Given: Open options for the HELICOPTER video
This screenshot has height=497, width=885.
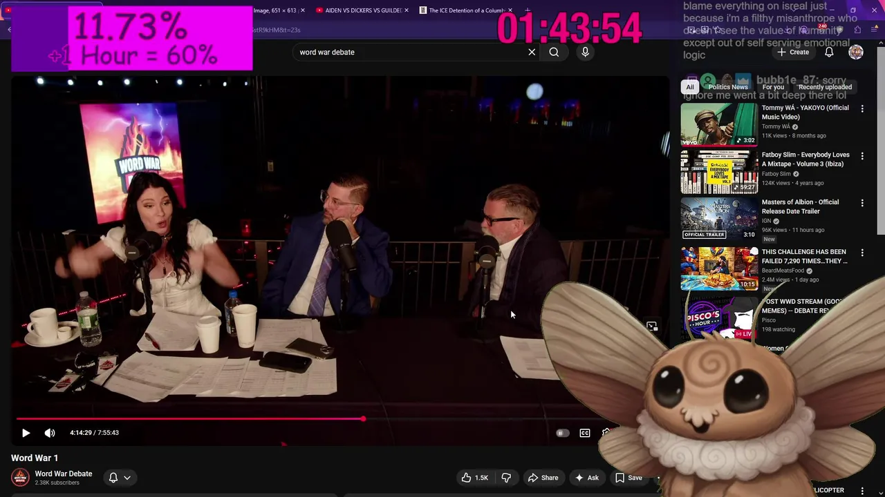Looking at the screenshot, I should [x=862, y=490].
